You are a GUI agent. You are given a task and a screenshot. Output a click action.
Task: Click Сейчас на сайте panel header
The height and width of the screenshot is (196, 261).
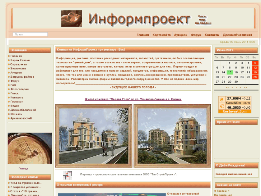[236, 185]
